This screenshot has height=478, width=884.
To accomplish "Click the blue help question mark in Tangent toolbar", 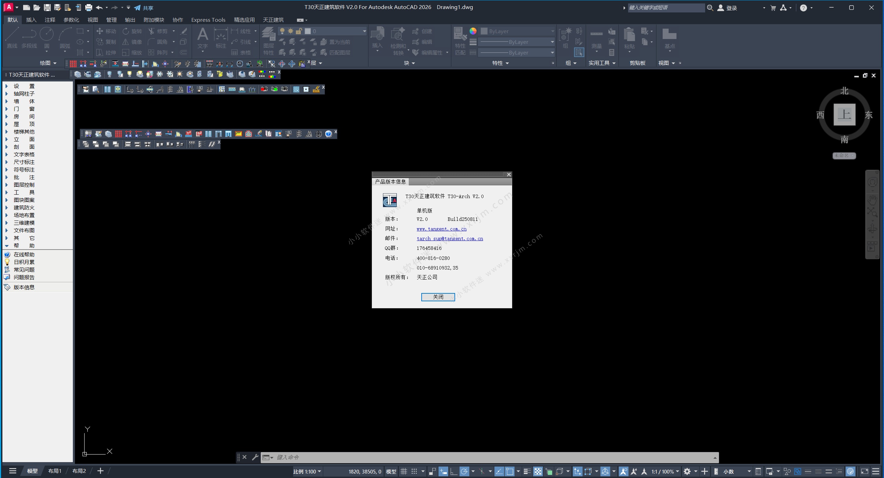I will [328, 134].
